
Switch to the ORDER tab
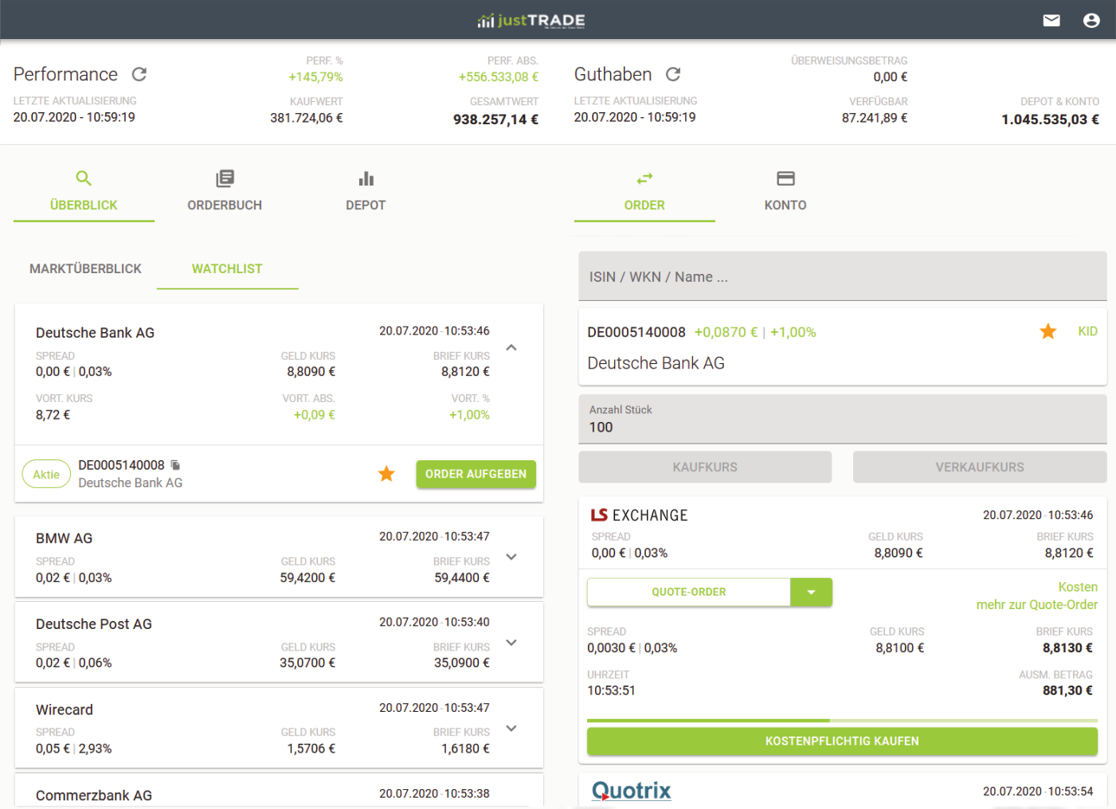point(644,192)
